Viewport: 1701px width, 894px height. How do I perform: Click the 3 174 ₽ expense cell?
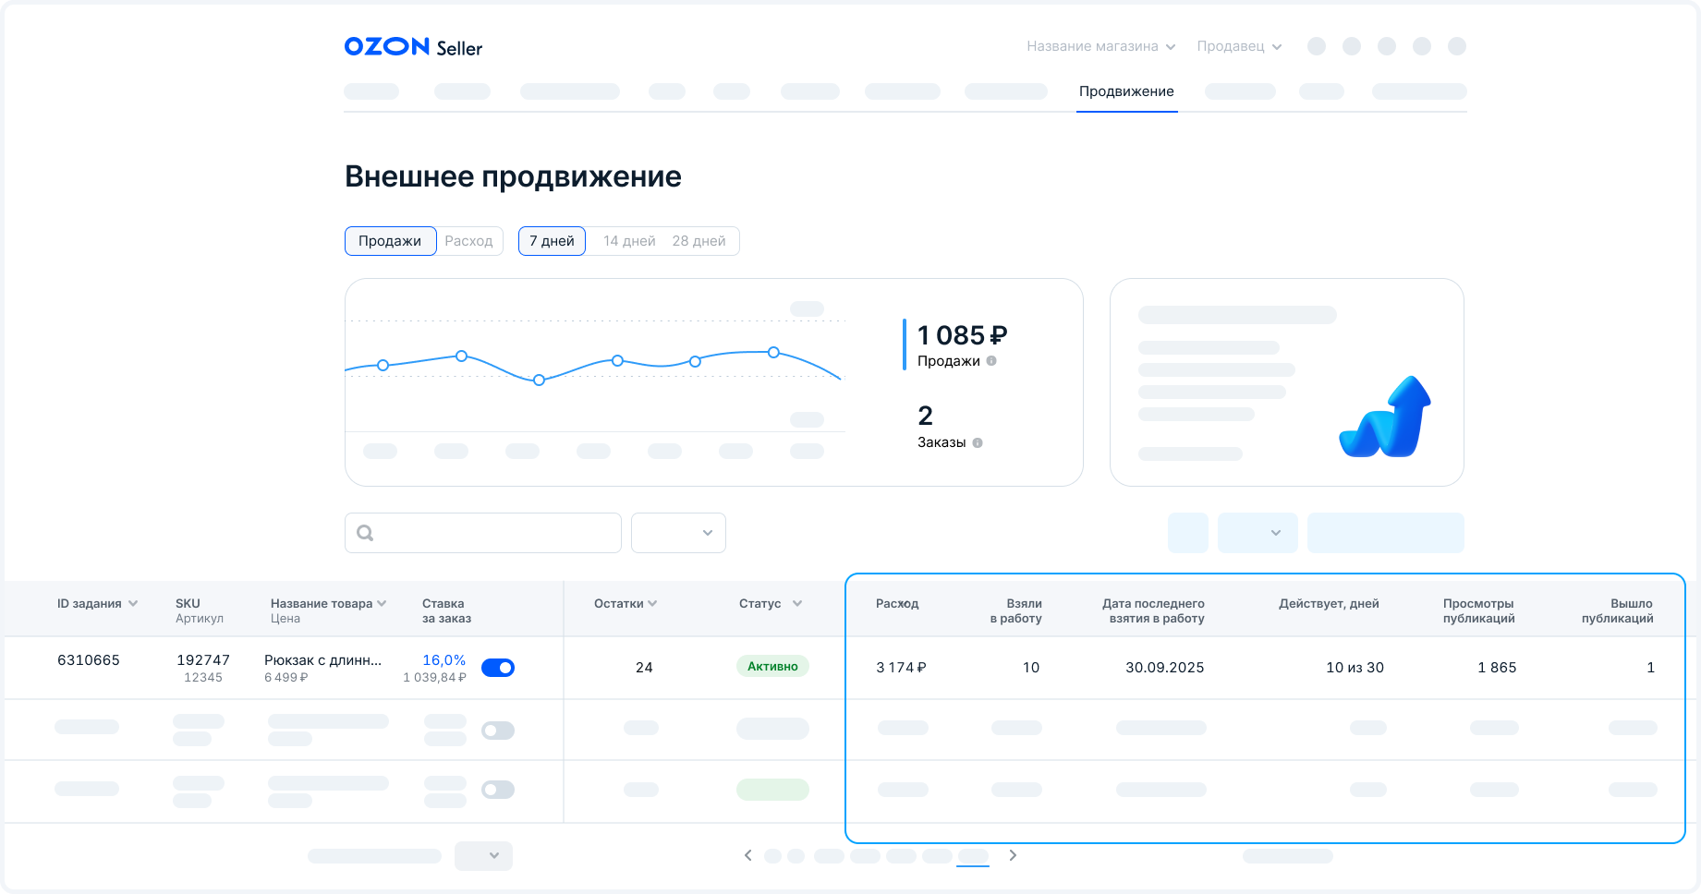click(901, 668)
